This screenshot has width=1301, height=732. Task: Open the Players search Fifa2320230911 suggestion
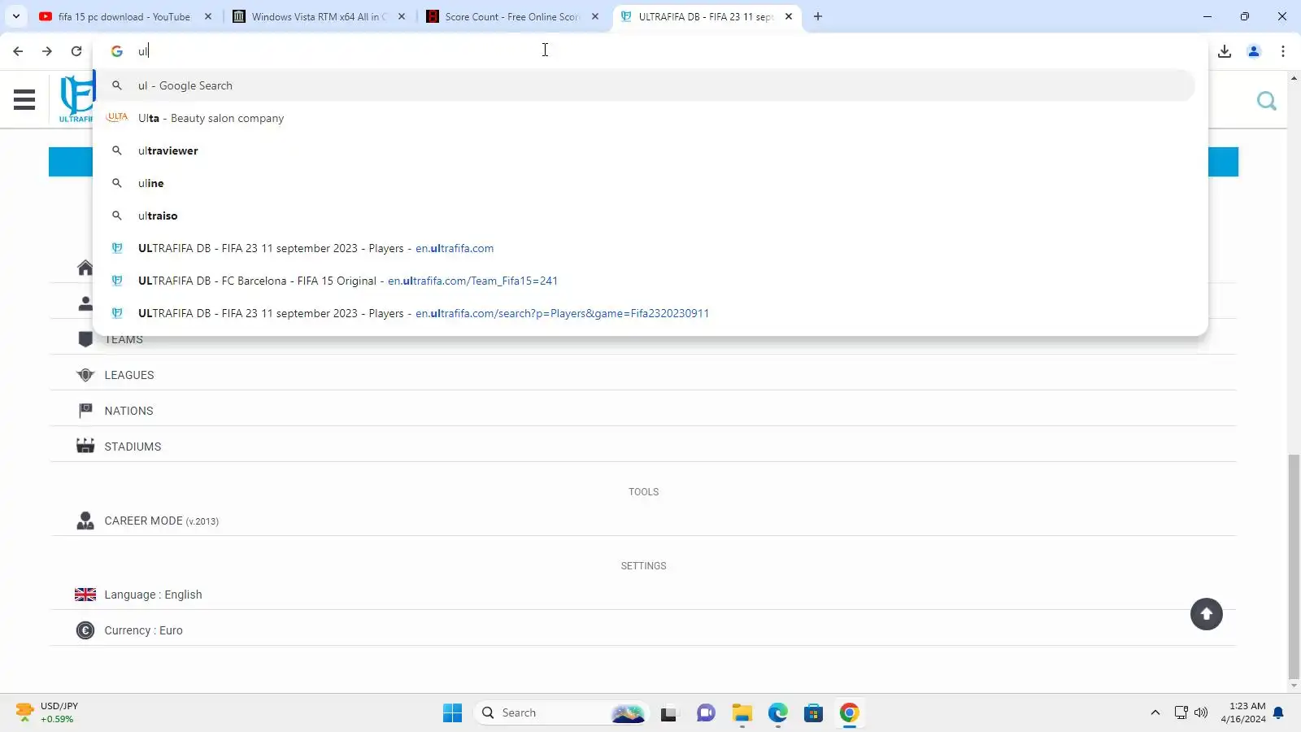[x=644, y=313]
